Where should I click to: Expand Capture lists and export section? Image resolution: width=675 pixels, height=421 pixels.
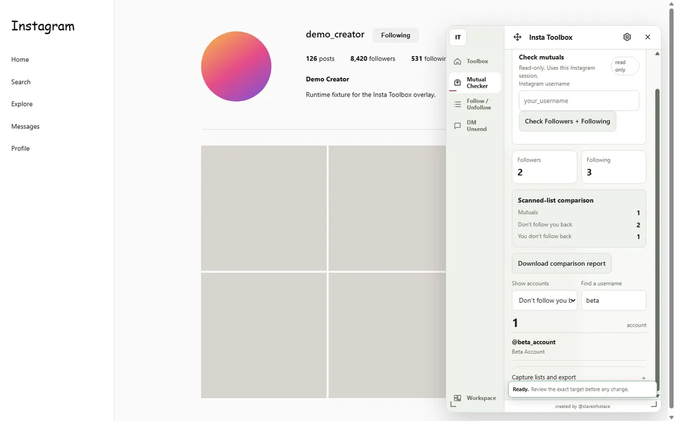[x=579, y=378]
